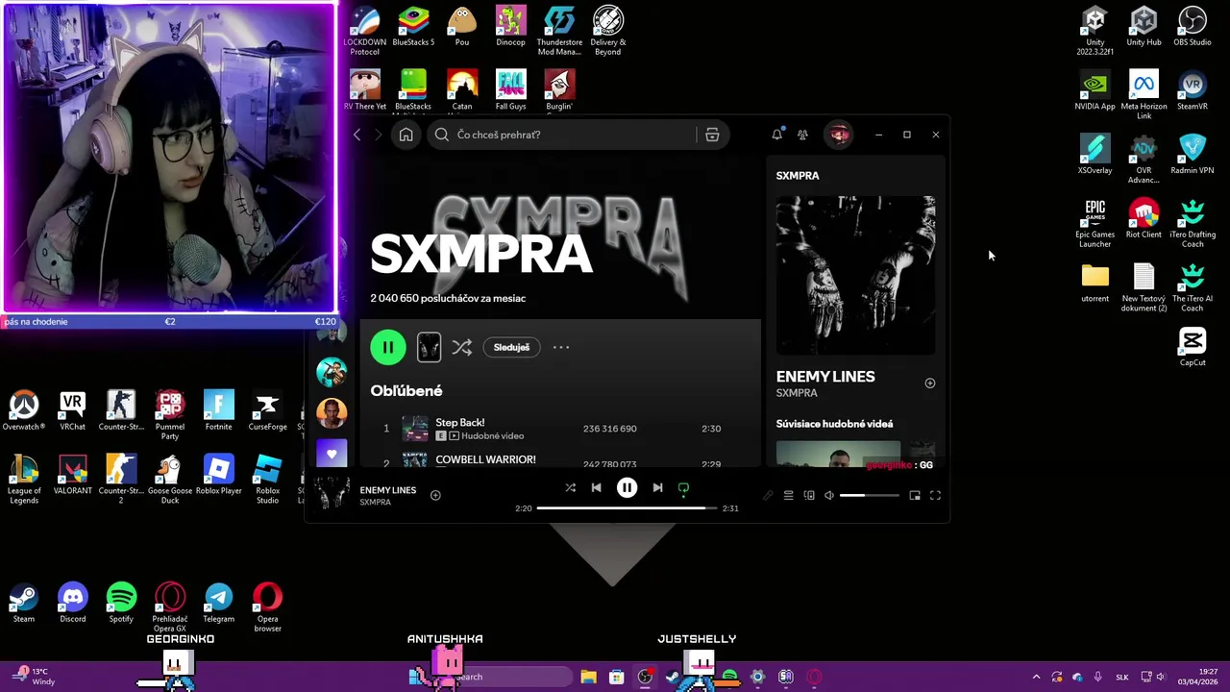Add ENEMY LINES to library in side panel
Viewport: 1230px width, 692px height.
click(929, 383)
